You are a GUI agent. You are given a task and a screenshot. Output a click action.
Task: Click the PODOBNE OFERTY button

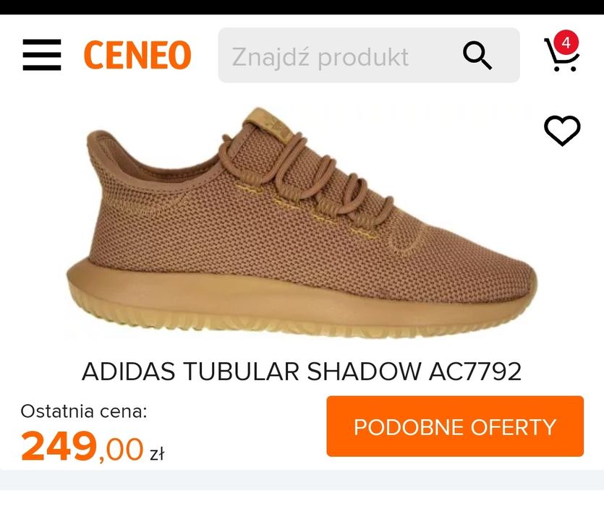[455, 426]
